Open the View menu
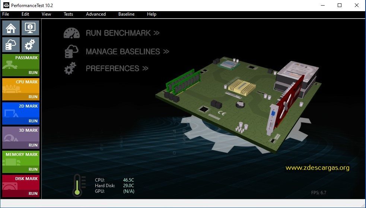Image resolution: width=366 pixels, height=208 pixels. (46, 14)
